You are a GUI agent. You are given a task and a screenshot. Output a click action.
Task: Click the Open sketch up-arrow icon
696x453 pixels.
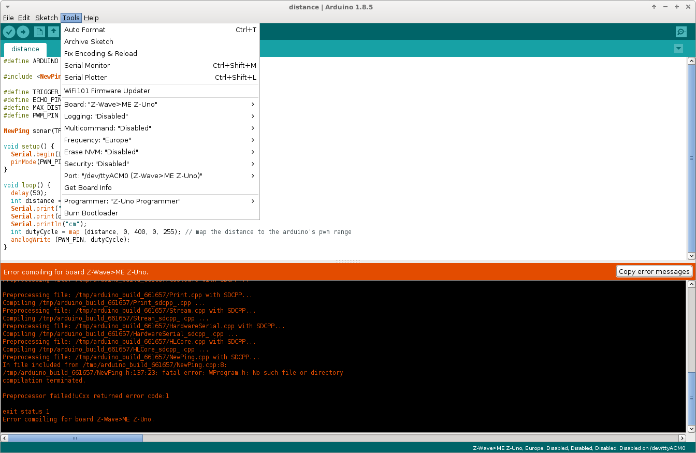[53, 32]
